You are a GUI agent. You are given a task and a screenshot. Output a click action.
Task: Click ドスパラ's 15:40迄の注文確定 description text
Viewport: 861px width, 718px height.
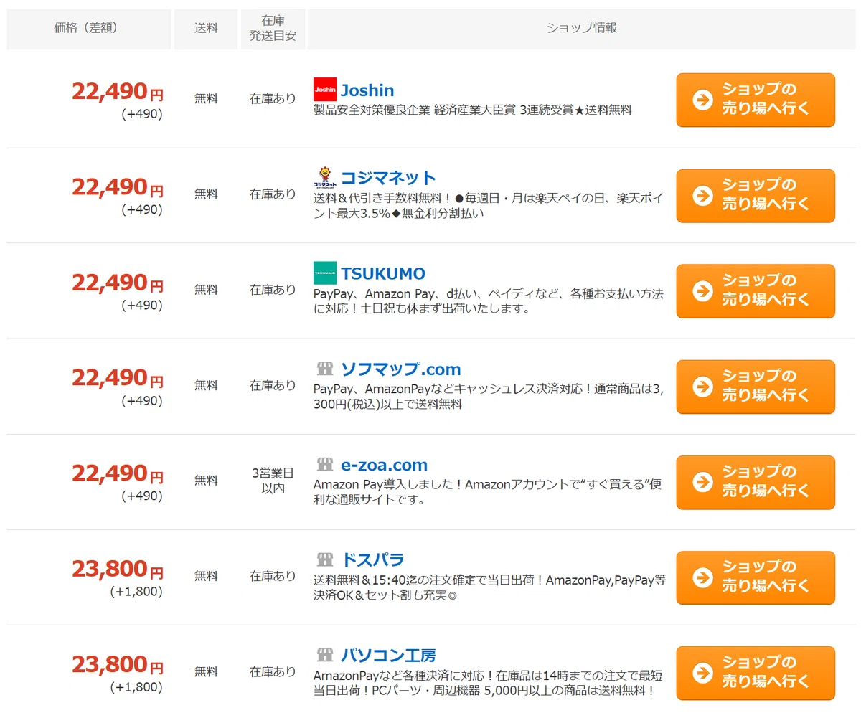tap(490, 587)
